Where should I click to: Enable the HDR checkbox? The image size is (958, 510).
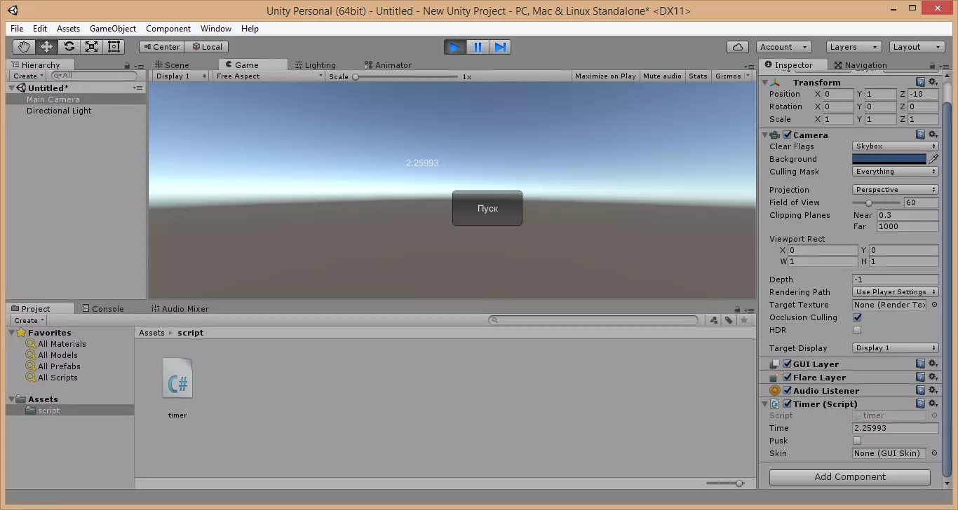857,330
